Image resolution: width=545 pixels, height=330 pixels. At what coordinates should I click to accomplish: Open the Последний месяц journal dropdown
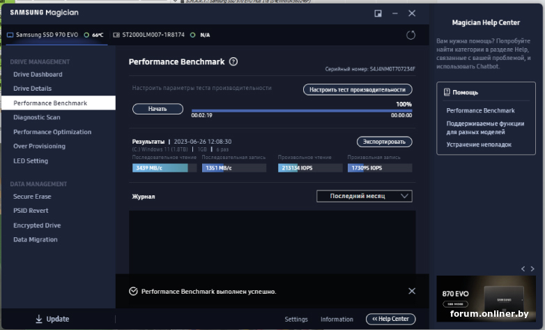point(364,196)
